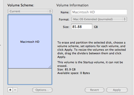The height and width of the screenshot is (95, 134).
Task: Open the Volume Scheme dropdown showing Current
Action: (30, 11)
